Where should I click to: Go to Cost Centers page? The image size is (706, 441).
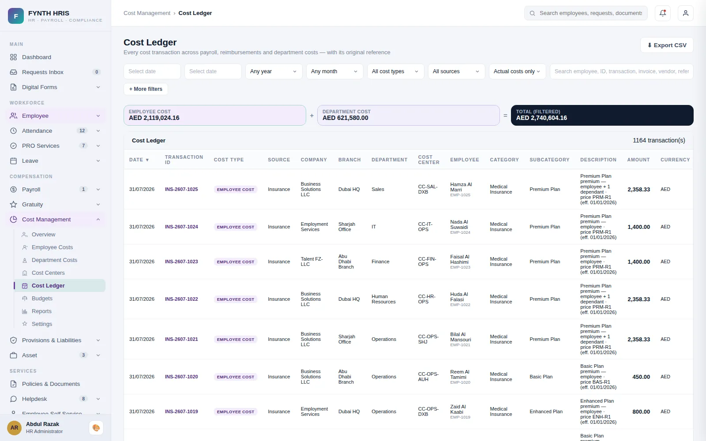pos(59,273)
